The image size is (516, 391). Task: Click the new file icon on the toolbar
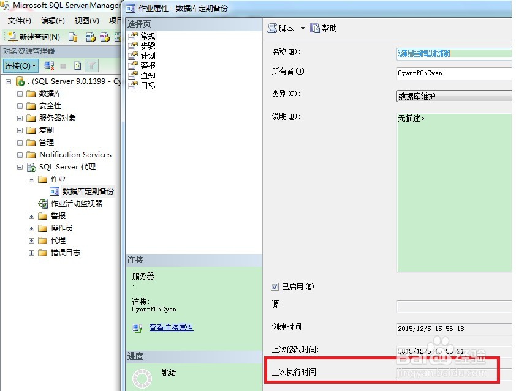[74, 37]
